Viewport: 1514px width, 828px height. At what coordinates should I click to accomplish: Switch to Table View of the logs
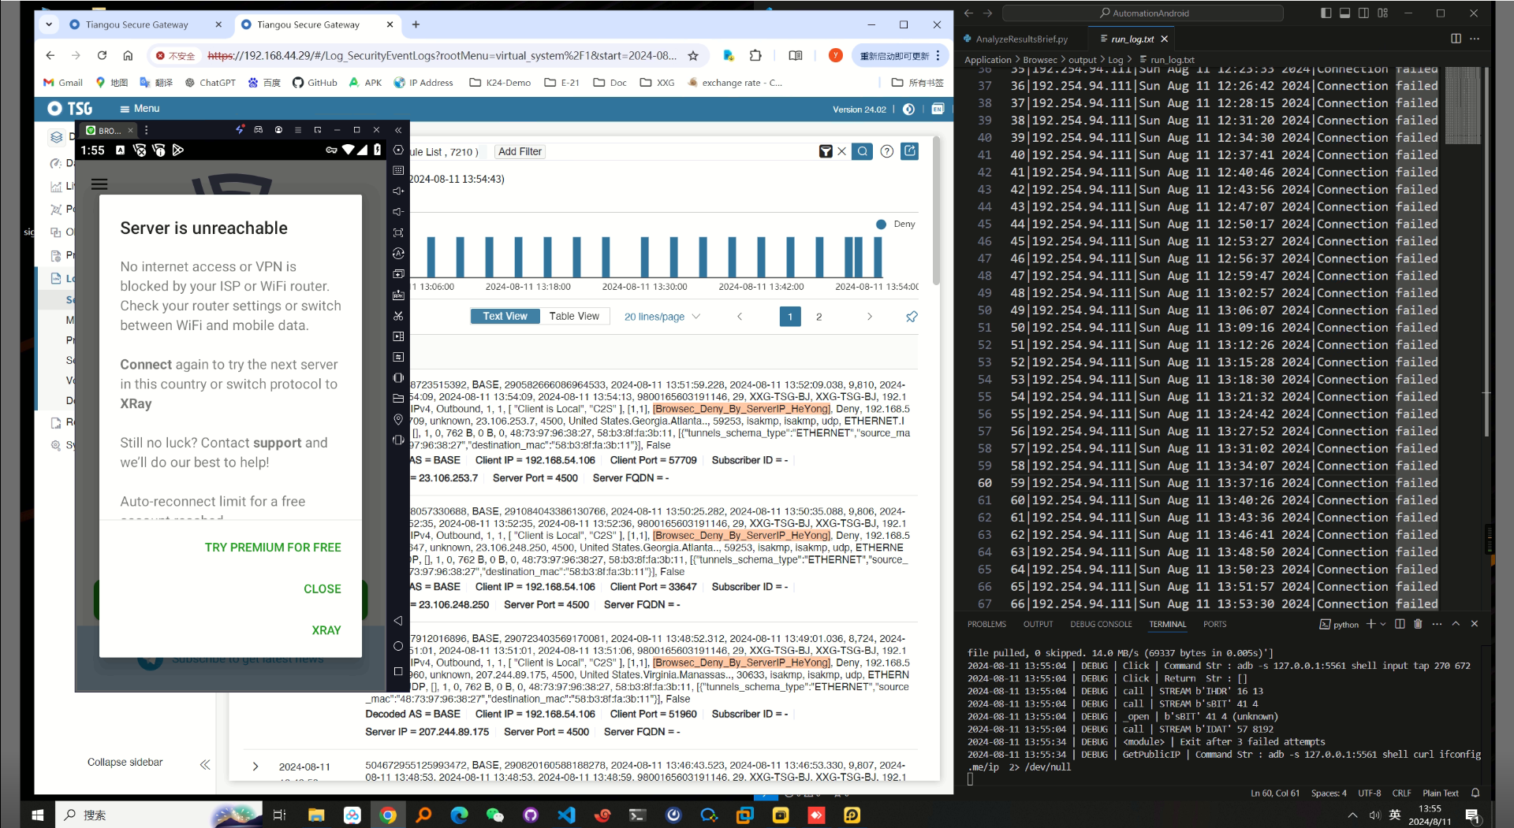pos(575,316)
